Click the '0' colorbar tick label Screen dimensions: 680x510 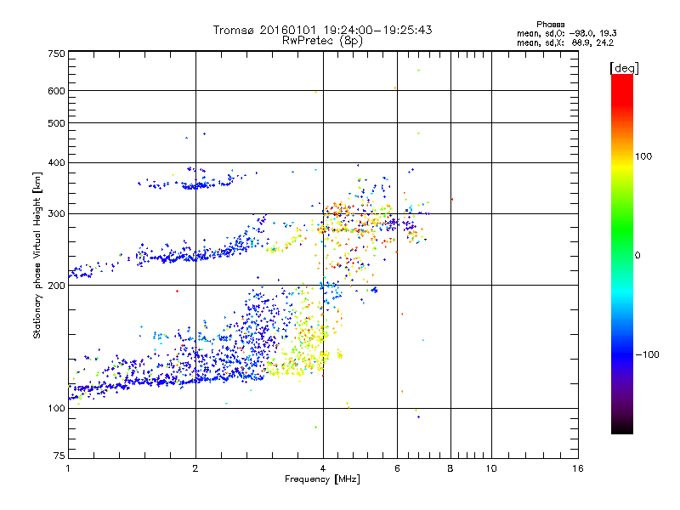click(x=637, y=256)
